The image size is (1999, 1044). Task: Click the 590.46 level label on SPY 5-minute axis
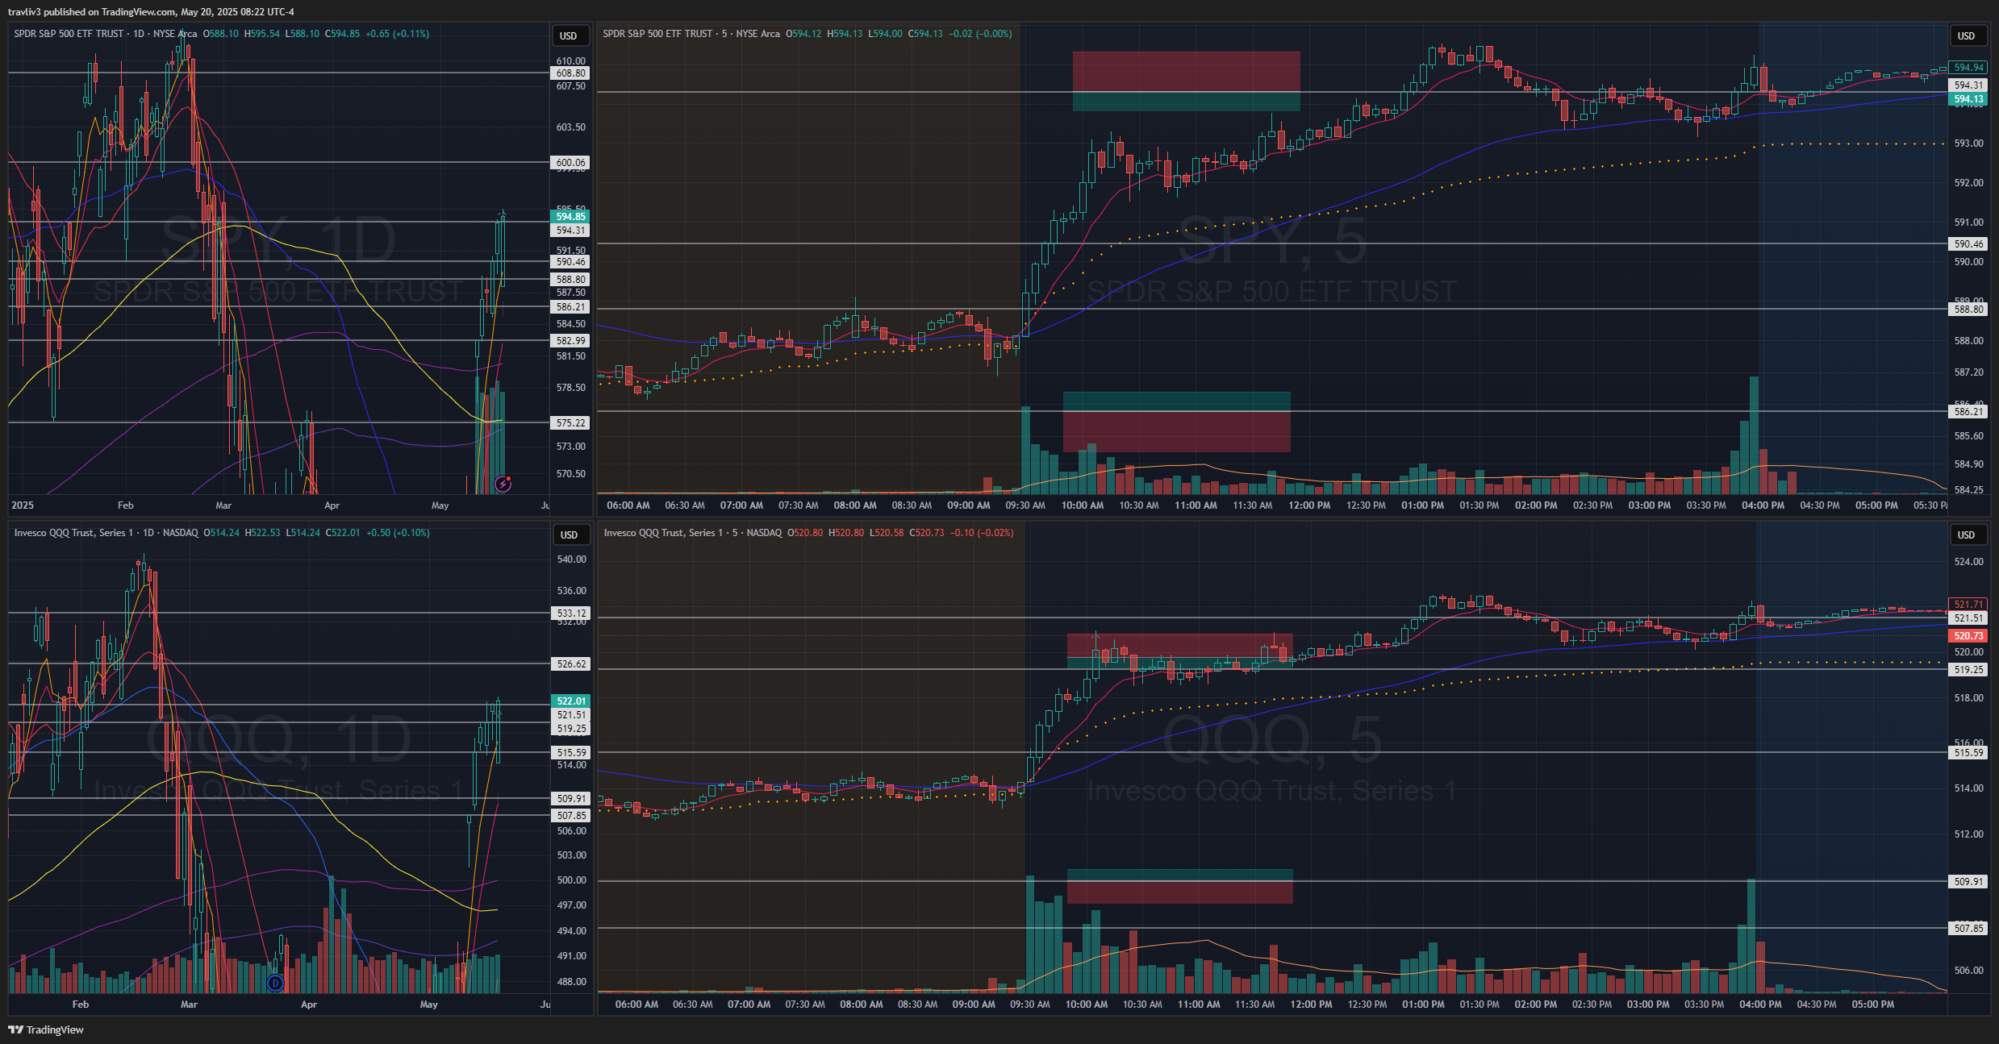[x=1968, y=243]
